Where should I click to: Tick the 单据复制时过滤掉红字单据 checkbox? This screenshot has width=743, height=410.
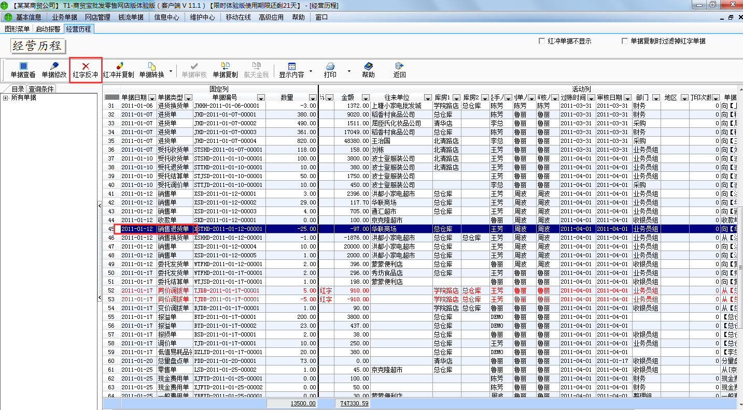tap(625, 41)
